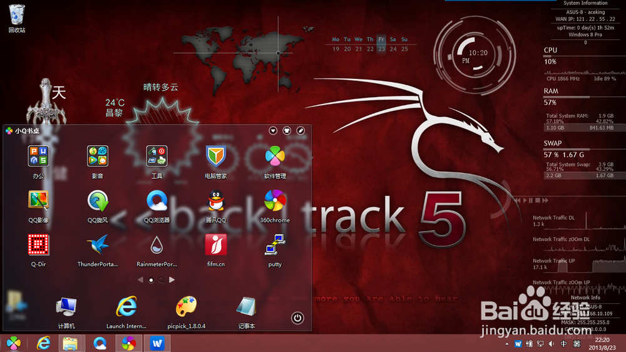Select calendar day 19 Monday
626x352 pixels.
tap(336, 49)
